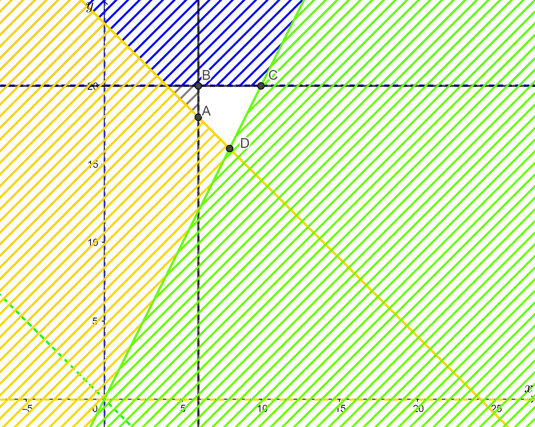Click the y-axis tick label '5'

pyautogui.click(x=95, y=321)
